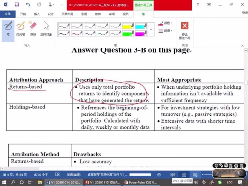Screen dimensions: 248x186
Task: Click 停止墨迹书写 stop inking button
Action: pyautogui.click(x=185, y=31)
